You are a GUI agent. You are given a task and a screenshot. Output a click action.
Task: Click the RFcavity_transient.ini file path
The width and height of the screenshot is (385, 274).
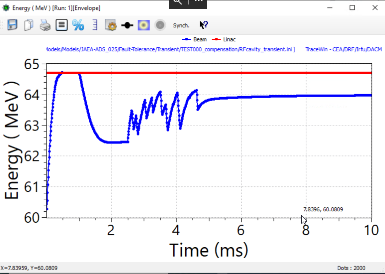point(170,49)
